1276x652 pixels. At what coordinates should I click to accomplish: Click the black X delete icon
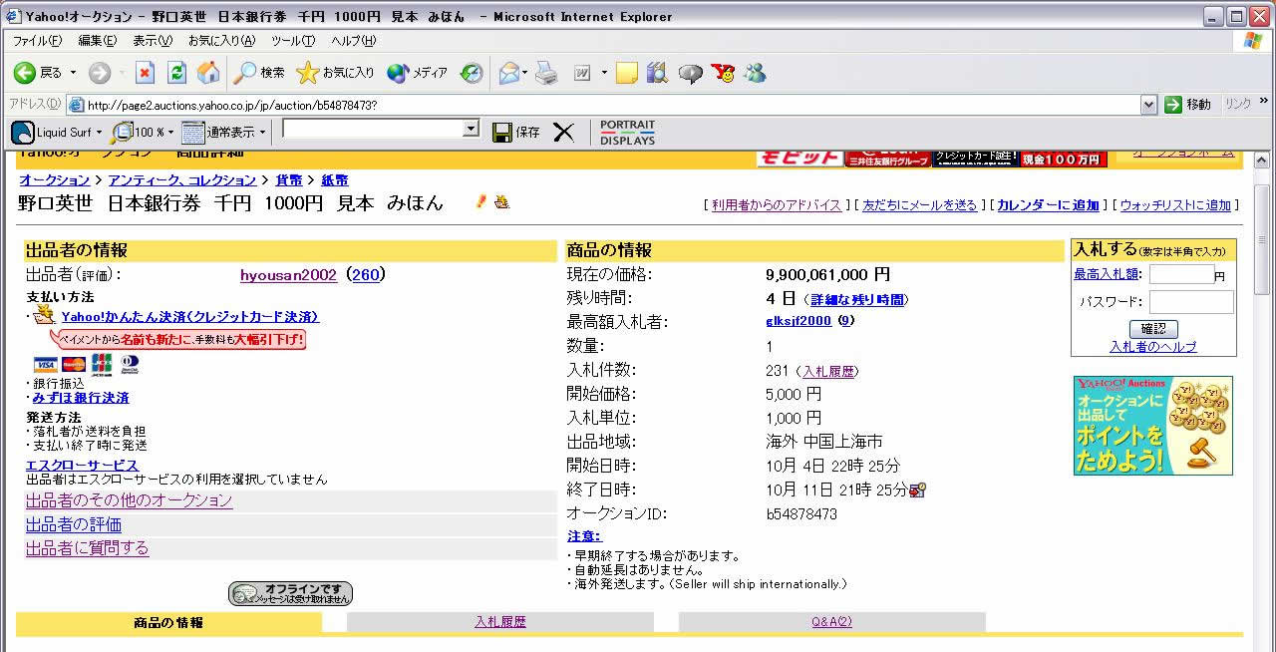(563, 132)
